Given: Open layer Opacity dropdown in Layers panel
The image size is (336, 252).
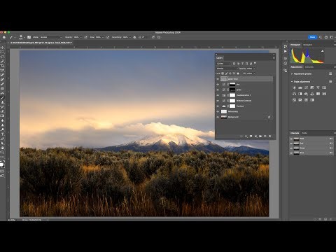Looking at the screenshot, I should click(x=254, y=69).
